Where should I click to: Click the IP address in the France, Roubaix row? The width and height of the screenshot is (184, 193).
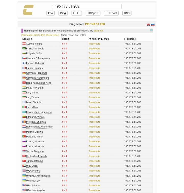(x=132, y=68)
